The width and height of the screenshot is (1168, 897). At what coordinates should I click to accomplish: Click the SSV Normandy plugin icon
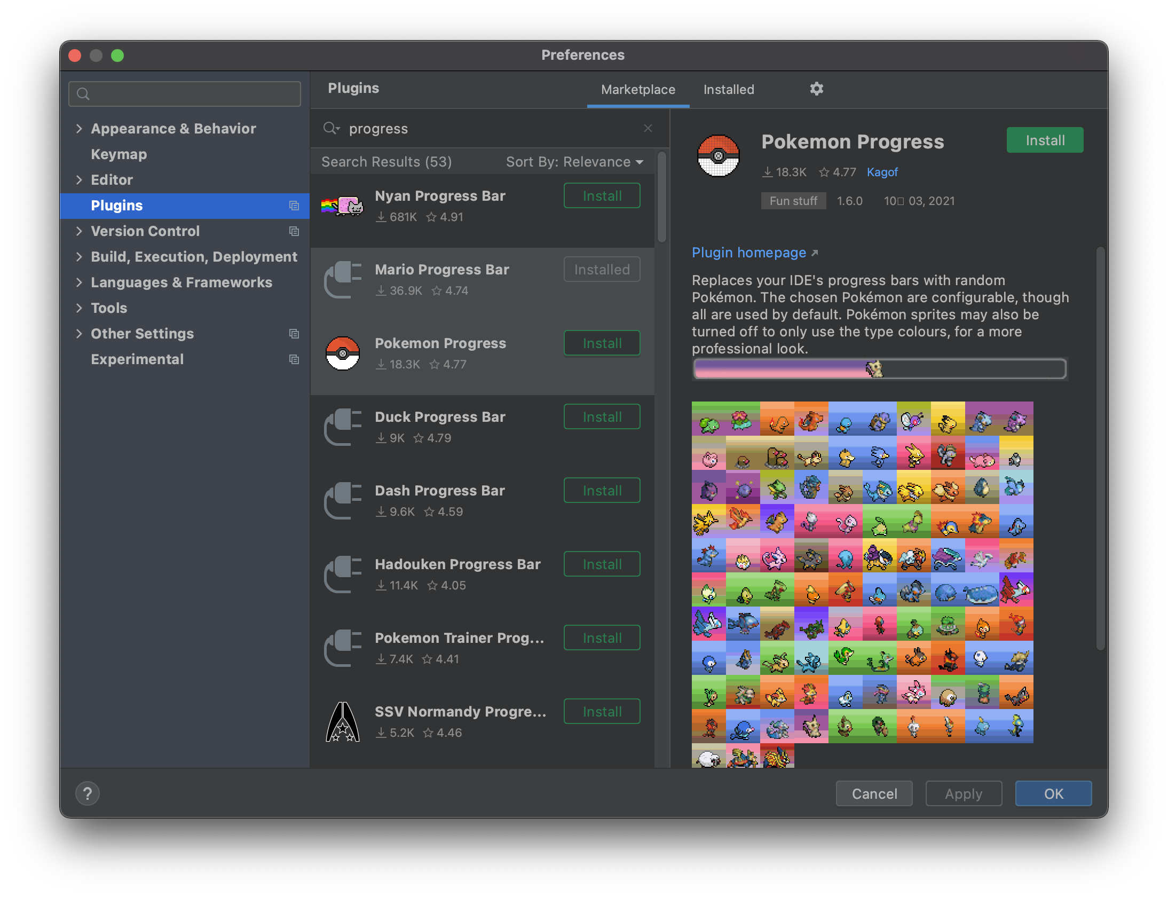(x=343, y=722)
